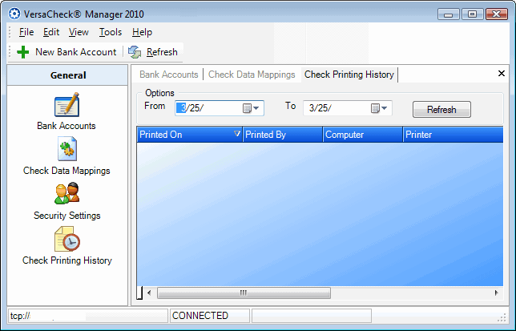This screenshot has height=331, width=516.
Task: Open the Help menu
Action: 142,32
